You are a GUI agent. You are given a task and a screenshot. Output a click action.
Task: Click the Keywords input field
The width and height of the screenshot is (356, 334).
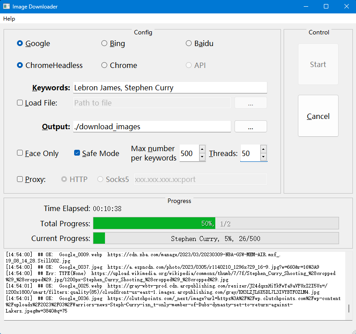[170, 88]
